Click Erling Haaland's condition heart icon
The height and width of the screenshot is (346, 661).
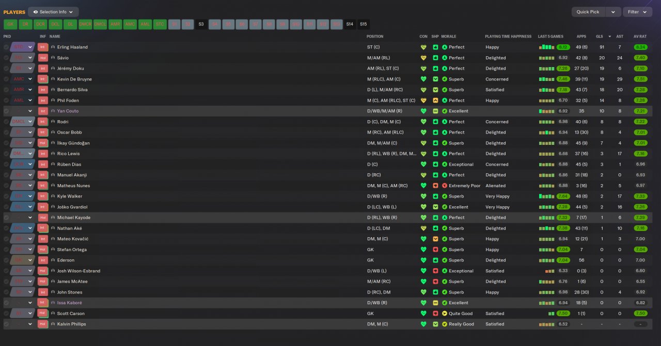pos(423,47)
